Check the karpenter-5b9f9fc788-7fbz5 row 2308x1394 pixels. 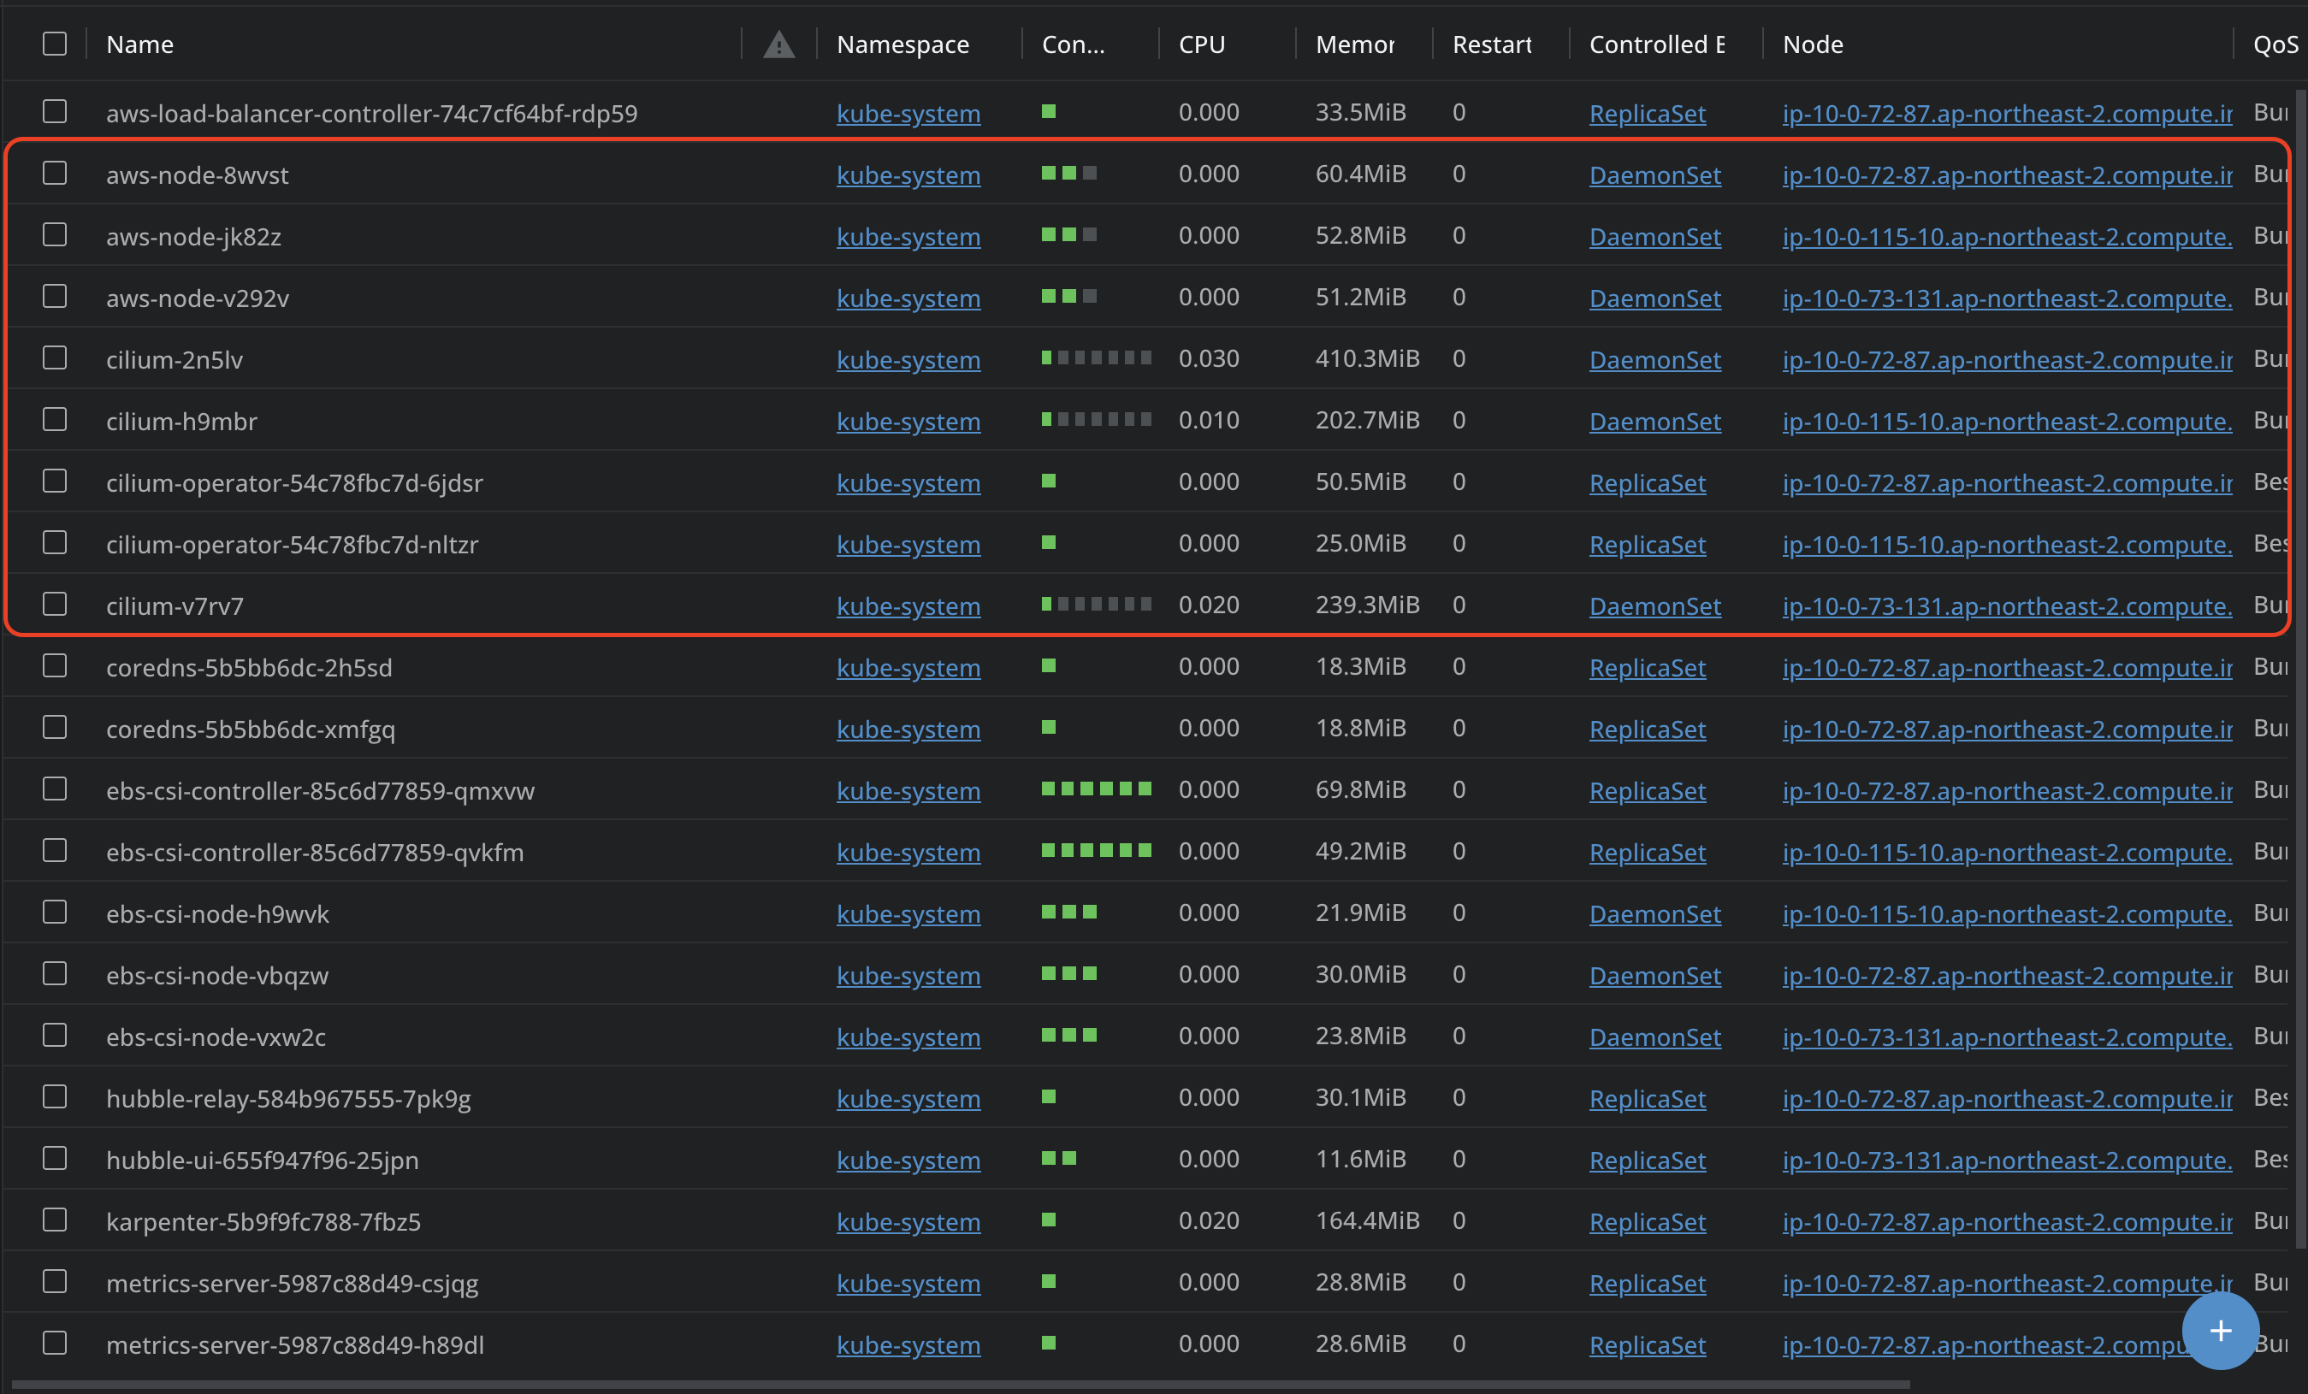click(55, 1220)
